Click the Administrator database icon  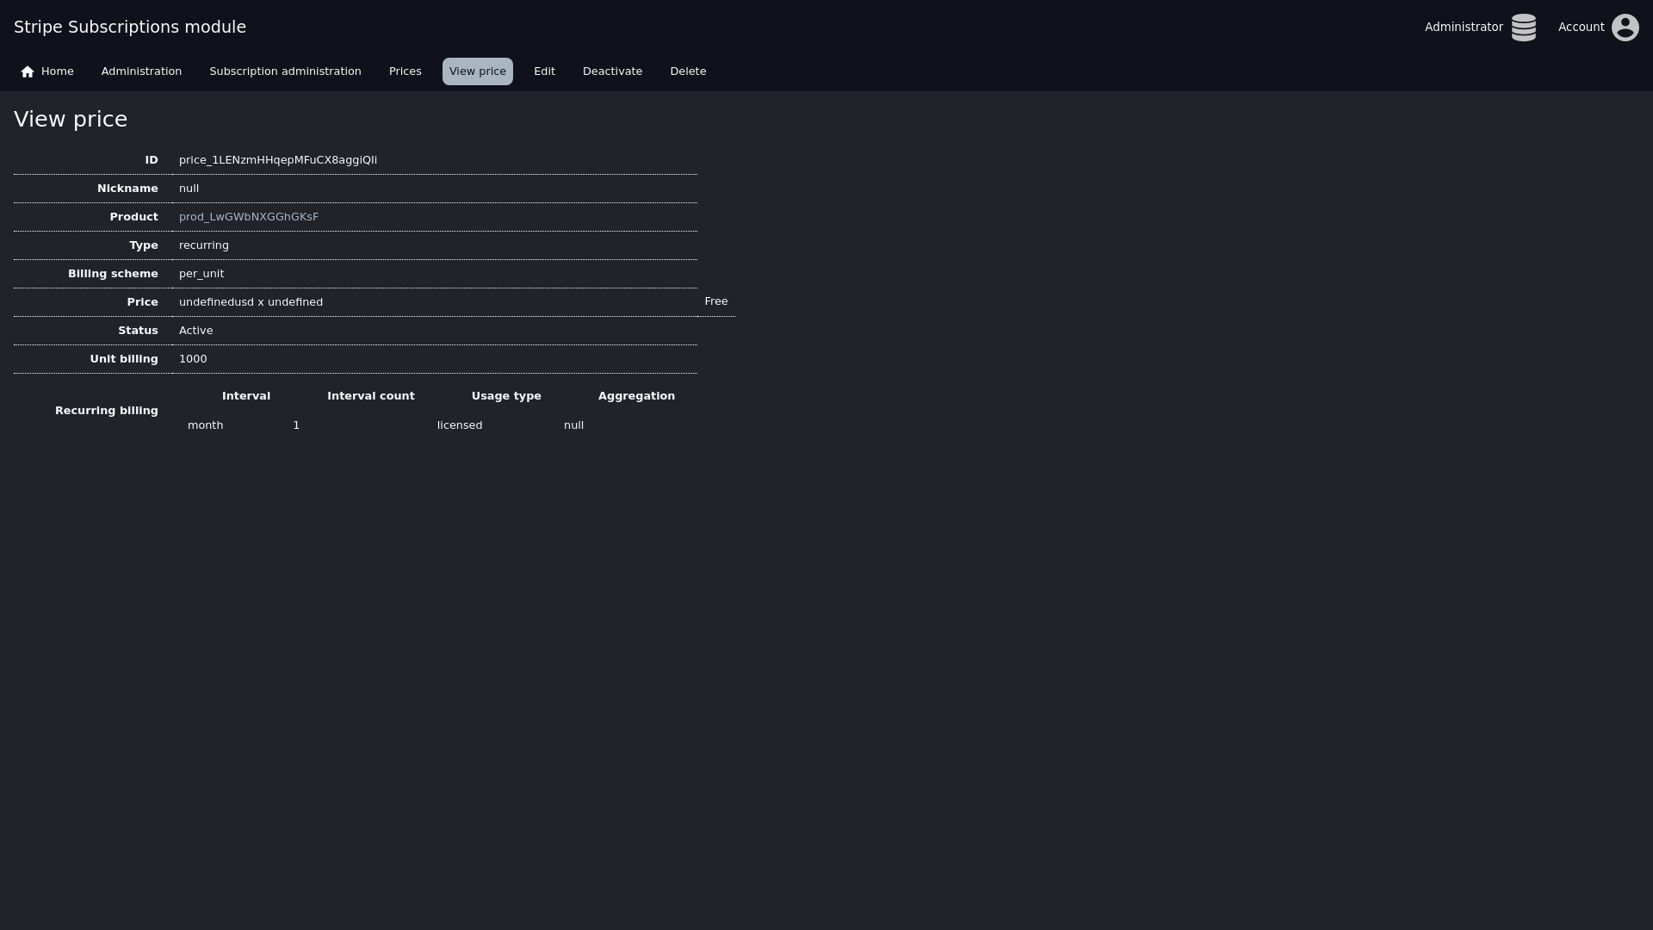coord(1523,28)
